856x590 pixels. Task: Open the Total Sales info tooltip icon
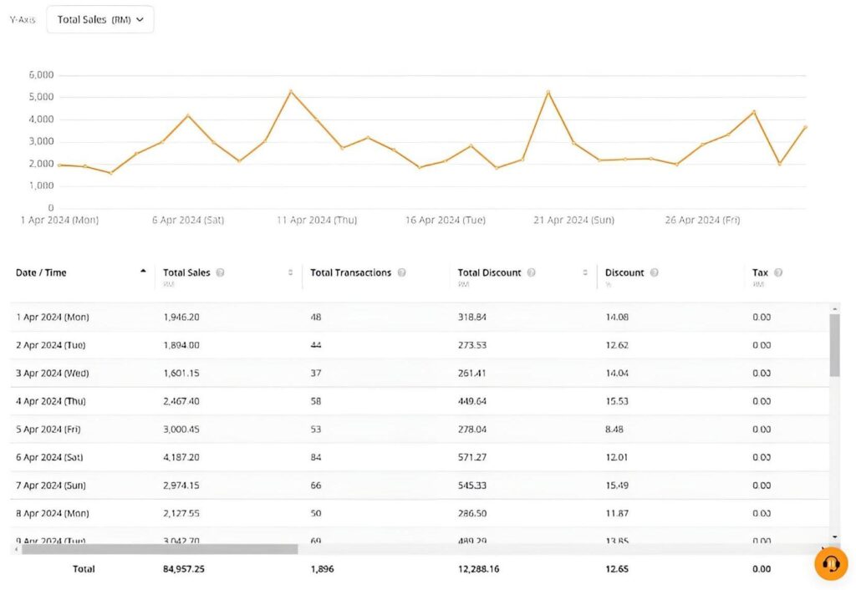pyautogui.click(x=220, y=272)
